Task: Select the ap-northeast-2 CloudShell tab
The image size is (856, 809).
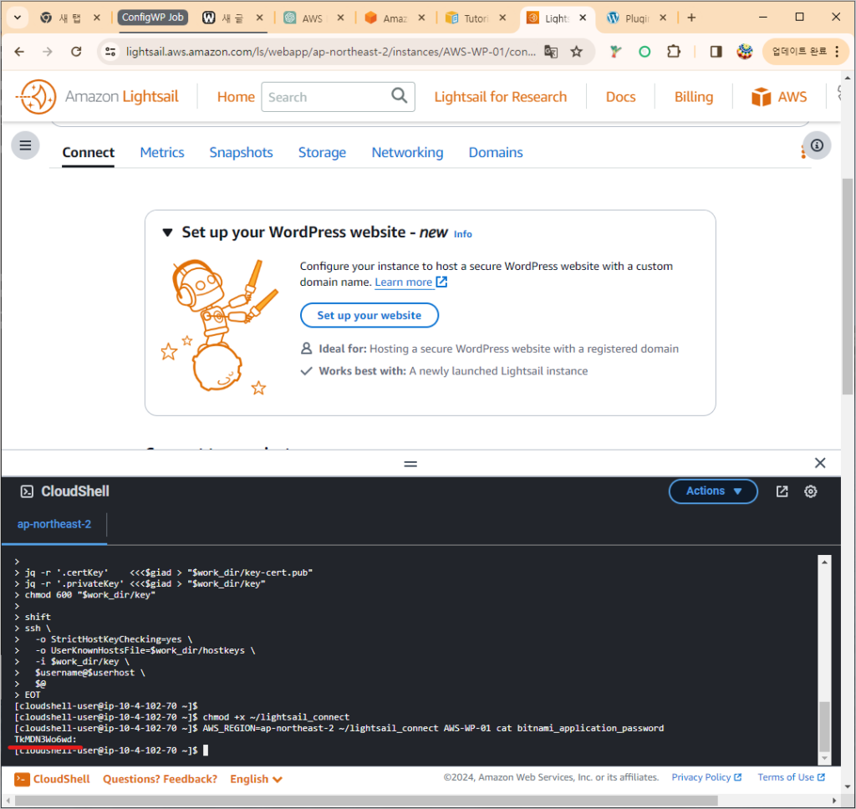Action: [54, 524]
